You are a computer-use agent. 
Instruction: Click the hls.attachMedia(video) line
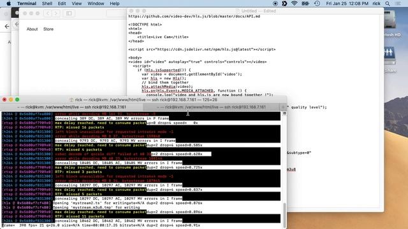[167, 87]
